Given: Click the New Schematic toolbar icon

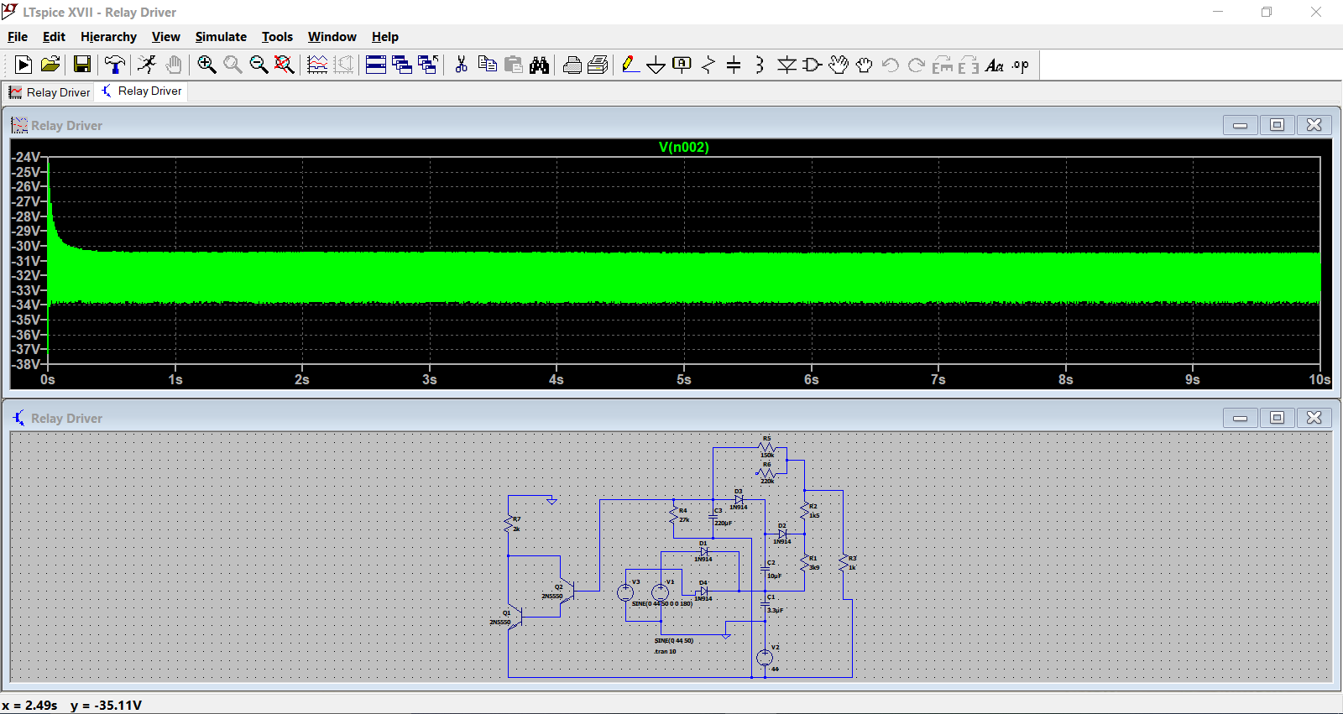Looking at the screenshot, I should pos(24,65).
